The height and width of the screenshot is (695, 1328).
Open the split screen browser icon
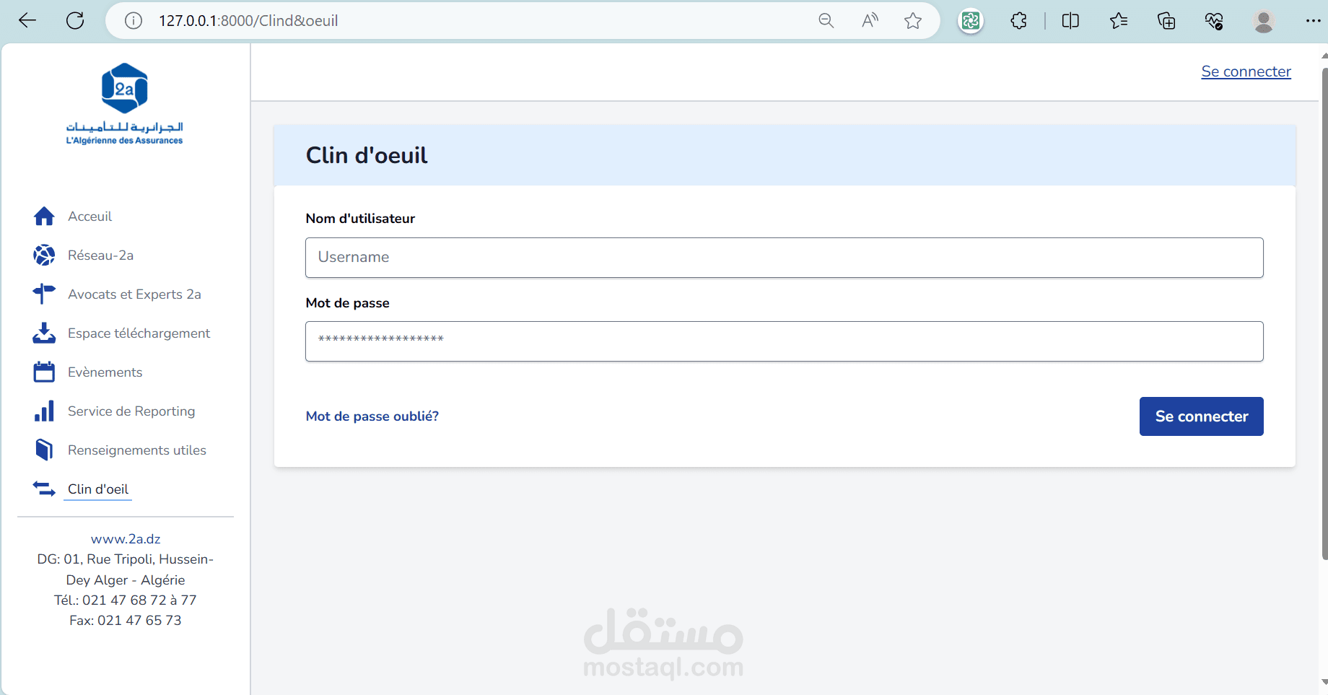click(1070, 20)
